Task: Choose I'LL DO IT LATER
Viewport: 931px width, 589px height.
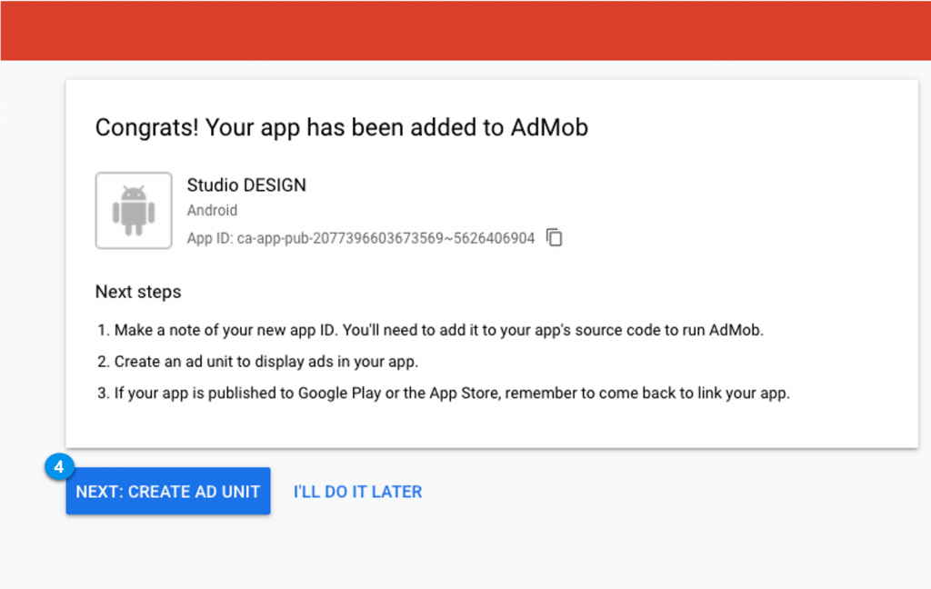Action: (356, 491)
